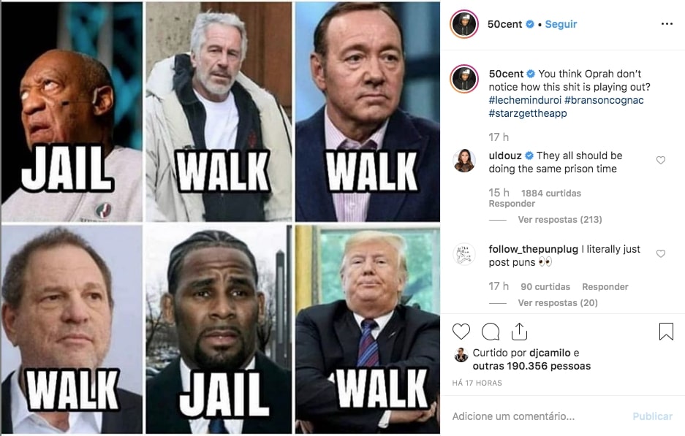Expand Ver respostas (213) replies
The width and height of the screenshot is (685, 436).
coord(559,220)
